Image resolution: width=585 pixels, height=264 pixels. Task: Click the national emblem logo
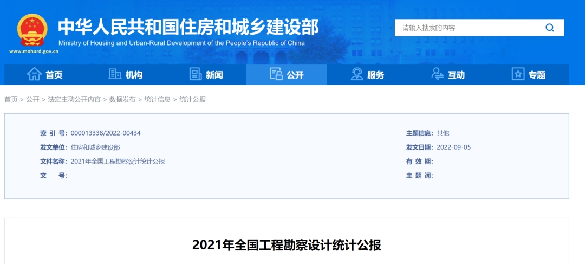tap(33, 30)
